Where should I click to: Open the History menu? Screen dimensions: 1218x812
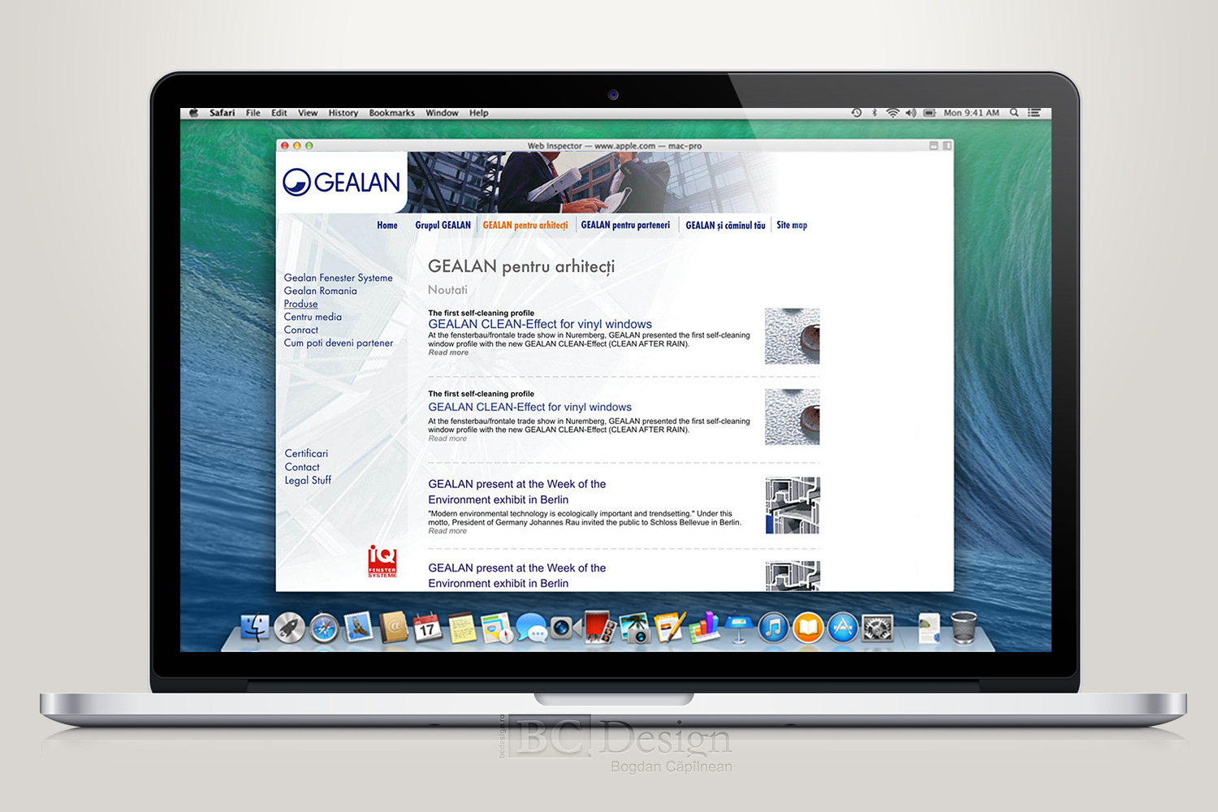pyautogui.click(x=343, y=113)
